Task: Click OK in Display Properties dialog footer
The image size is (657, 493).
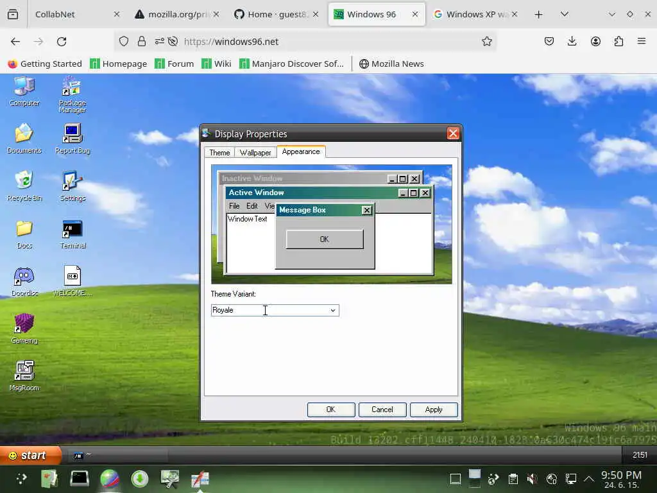Action: click(x=331, y=410)
